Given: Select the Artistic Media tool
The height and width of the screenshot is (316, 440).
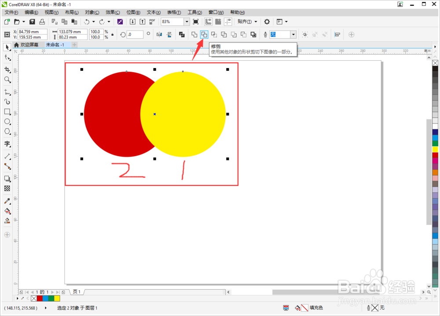Looking at the screenshot, I should 7,102.
